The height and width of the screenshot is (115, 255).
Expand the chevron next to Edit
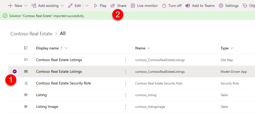87,6
